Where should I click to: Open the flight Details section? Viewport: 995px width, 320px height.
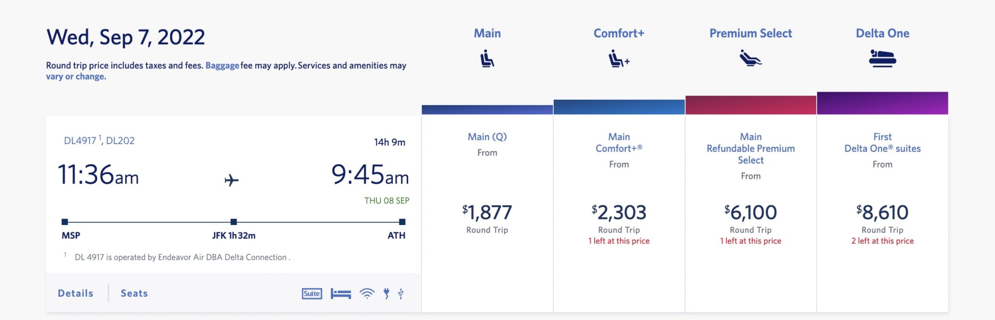(75, 293)
